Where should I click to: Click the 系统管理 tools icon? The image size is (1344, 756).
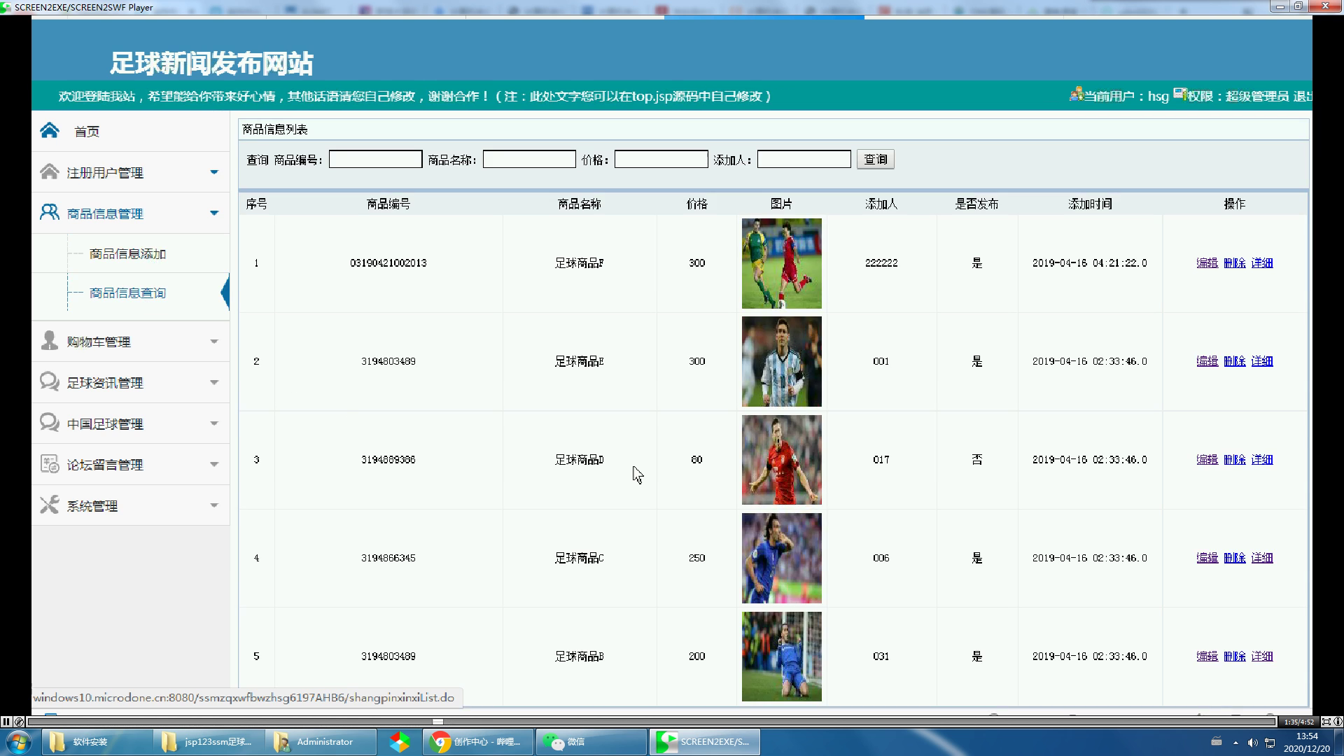point(50,505)
